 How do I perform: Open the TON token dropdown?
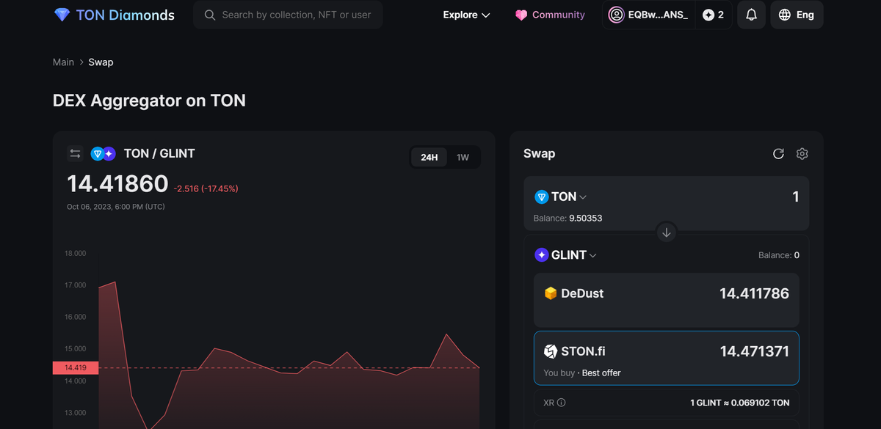point(562,197)
